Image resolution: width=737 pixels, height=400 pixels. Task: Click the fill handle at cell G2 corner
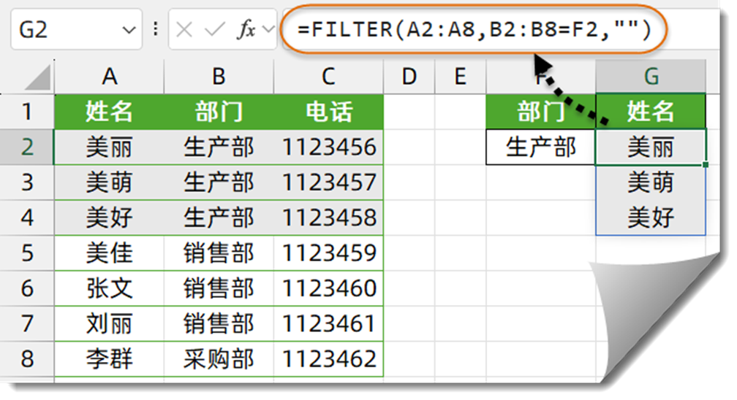(706, 165)
